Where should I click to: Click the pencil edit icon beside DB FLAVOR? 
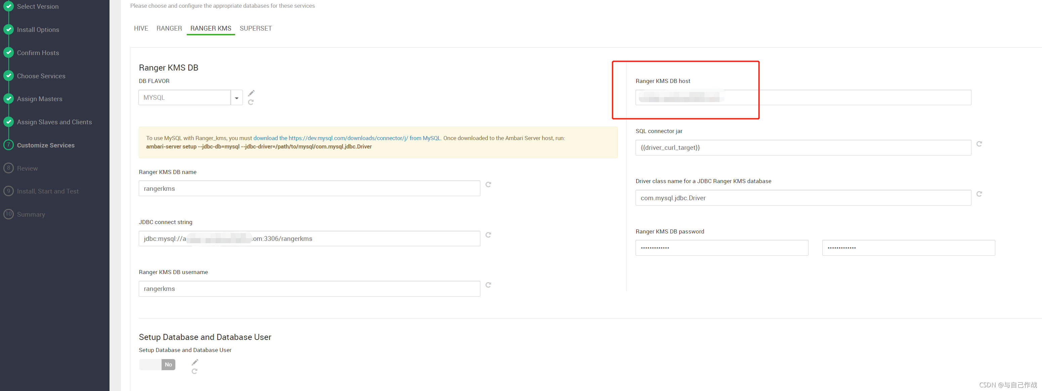pyautogui.click(x=251, y=93)
